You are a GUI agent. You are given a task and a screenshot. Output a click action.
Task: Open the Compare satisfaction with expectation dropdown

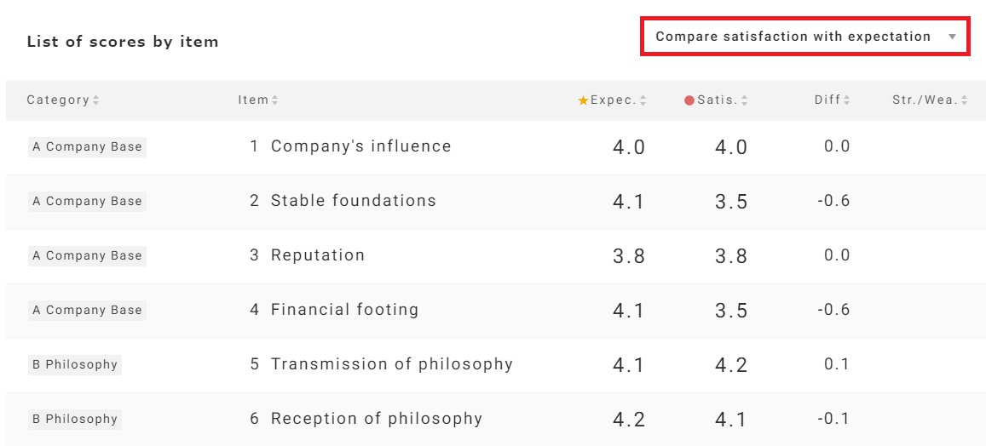[x=793, y=37]
